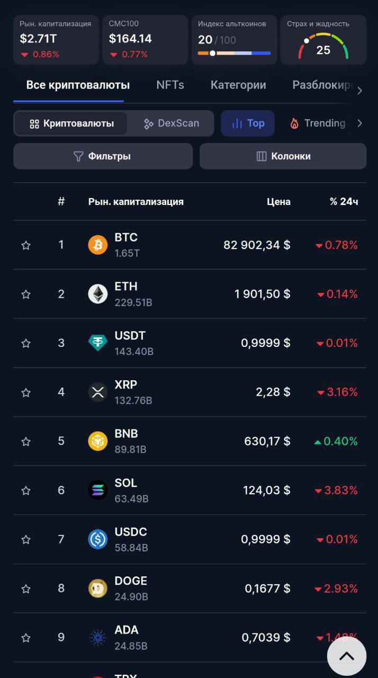Open the Категории tab
The image size is (378, 678).
(238, 85)
